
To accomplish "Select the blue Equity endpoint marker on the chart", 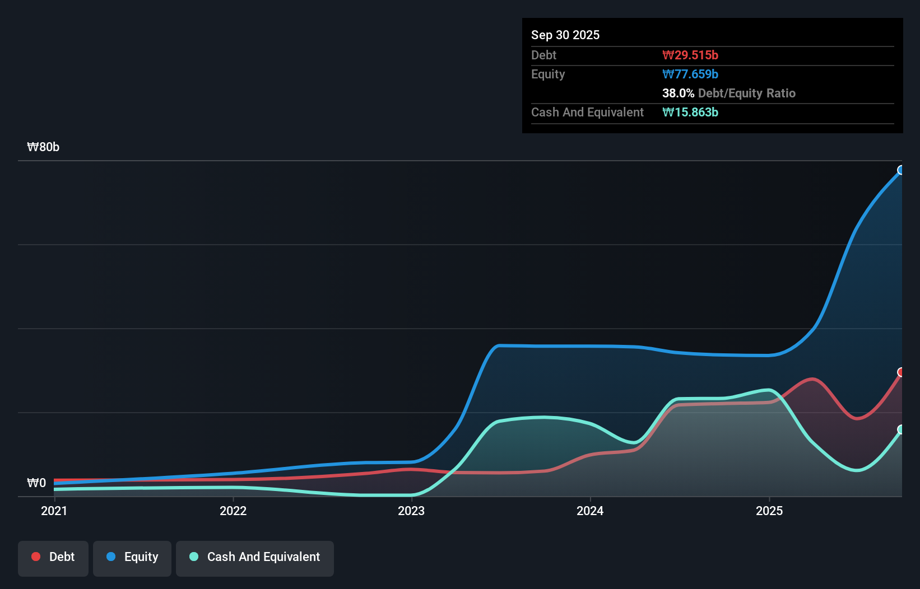I will pos(901,170).
